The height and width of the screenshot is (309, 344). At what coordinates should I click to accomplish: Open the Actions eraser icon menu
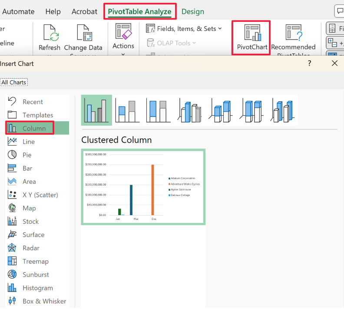pos(123,32)
